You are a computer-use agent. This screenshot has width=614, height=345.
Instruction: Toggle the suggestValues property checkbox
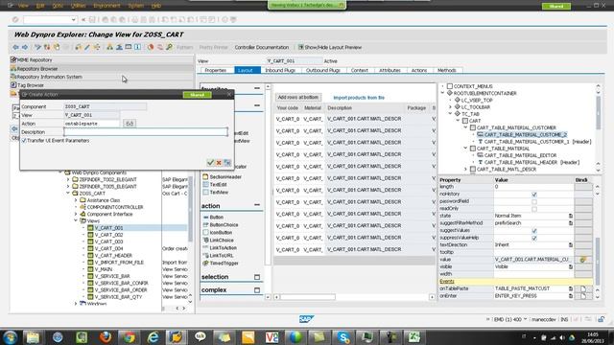pos(534,231)
